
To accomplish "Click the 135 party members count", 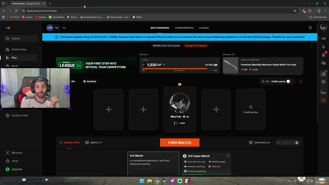I will tap(265, 81).
